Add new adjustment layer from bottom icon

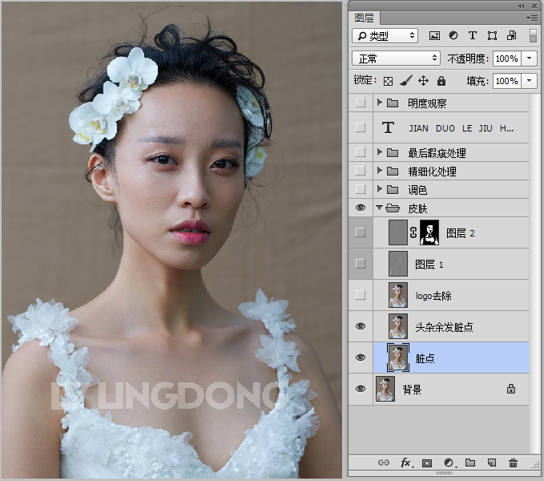[449, 463]
